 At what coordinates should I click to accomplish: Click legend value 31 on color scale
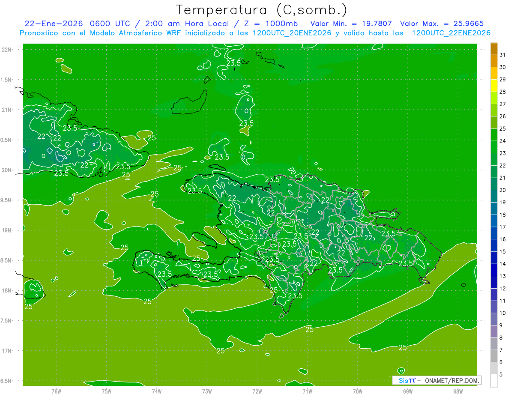(x=502, y=55)
